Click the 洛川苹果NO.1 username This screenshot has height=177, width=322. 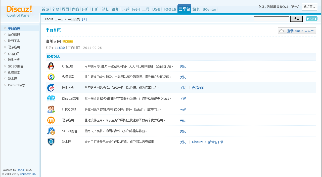(277, 7)
